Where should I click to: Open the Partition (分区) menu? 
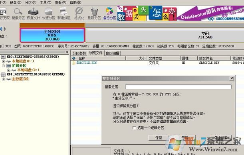point(31,2)
